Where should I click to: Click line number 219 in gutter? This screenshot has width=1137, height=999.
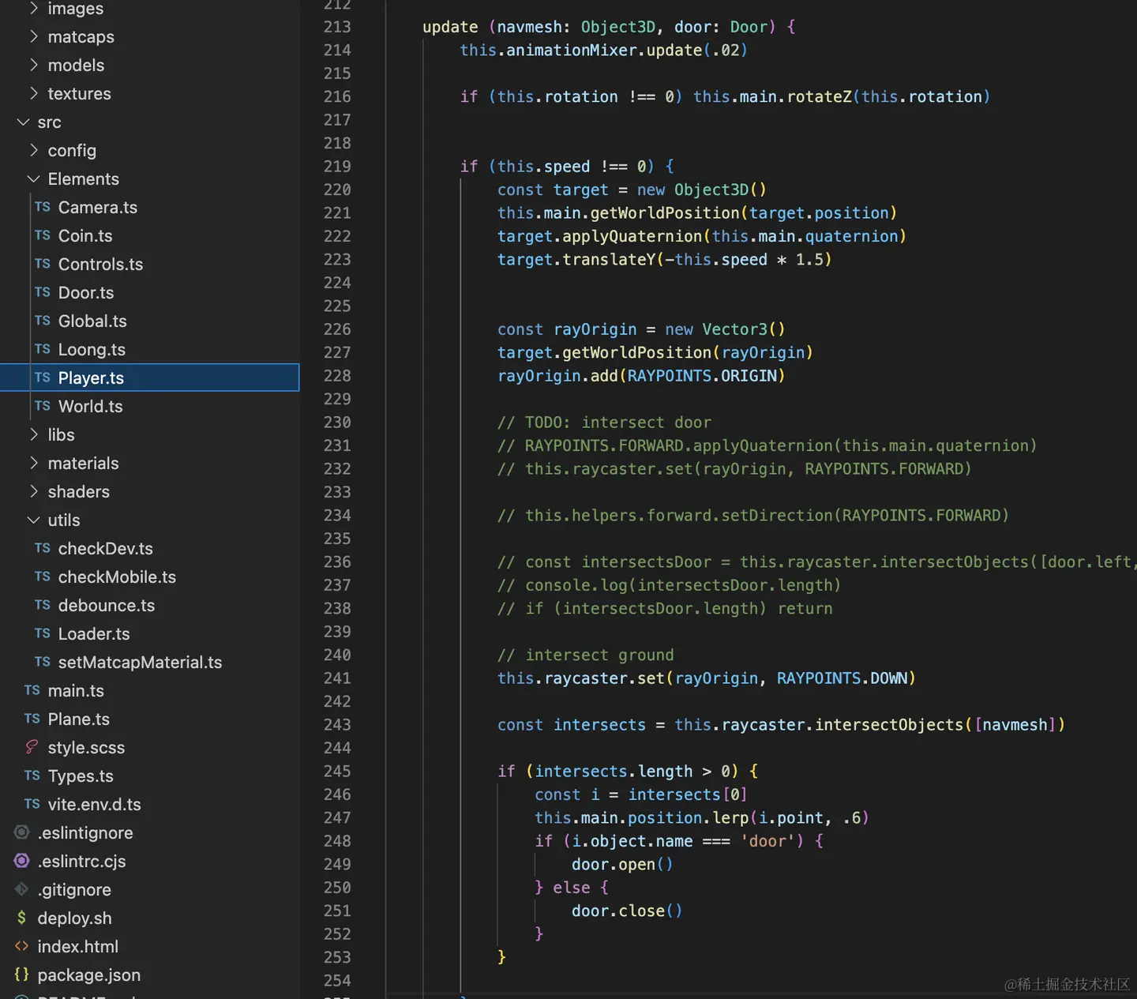(337, 167)
